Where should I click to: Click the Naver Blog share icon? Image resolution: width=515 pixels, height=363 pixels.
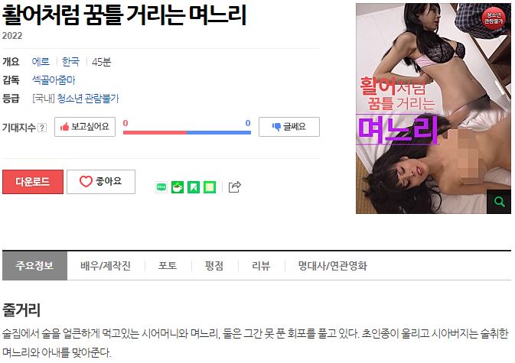[x=161, y=187]
